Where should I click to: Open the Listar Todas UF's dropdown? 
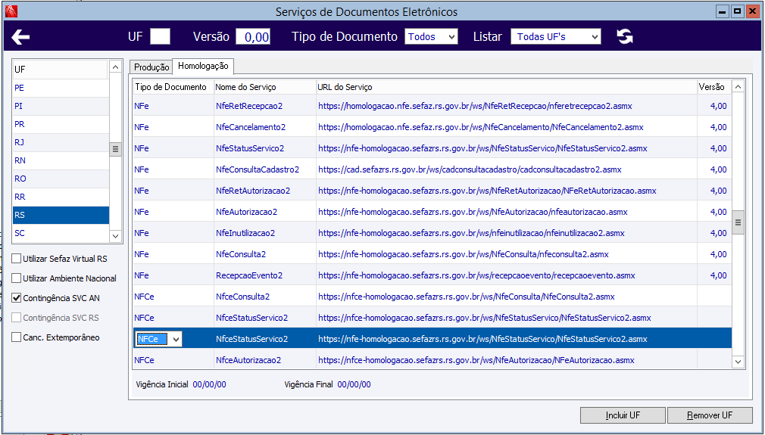tap(556, 36)
